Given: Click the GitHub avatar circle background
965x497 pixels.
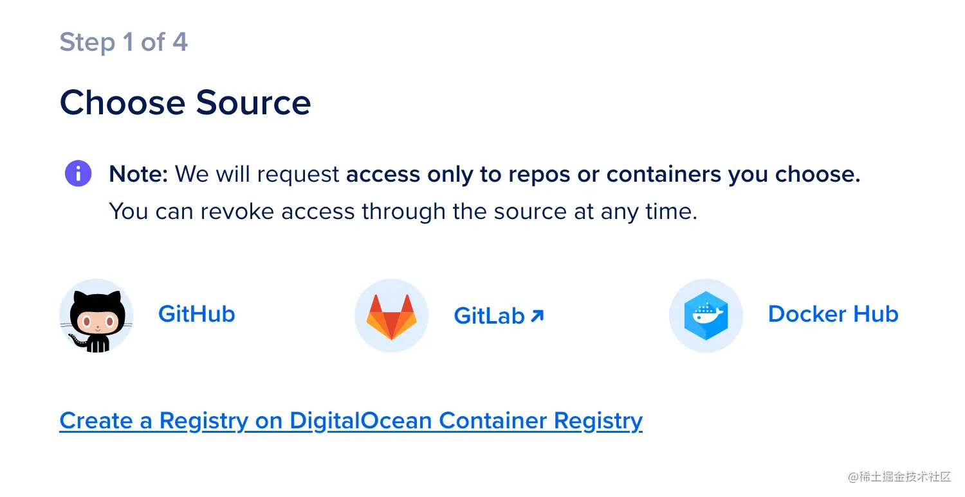Looking at the screenshot, I should (x=96, y=315).
